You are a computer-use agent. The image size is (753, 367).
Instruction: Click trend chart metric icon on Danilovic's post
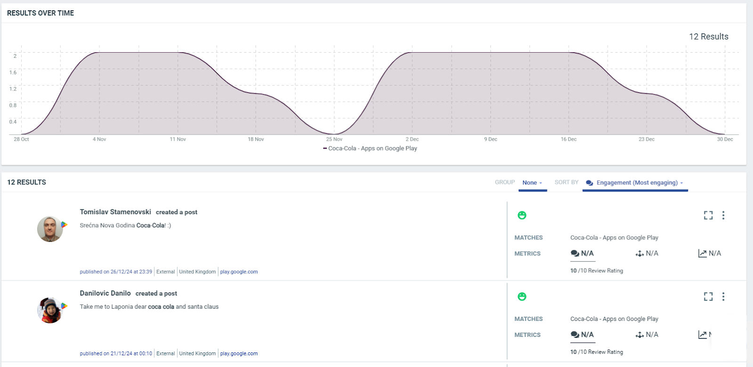pos(702,335)
